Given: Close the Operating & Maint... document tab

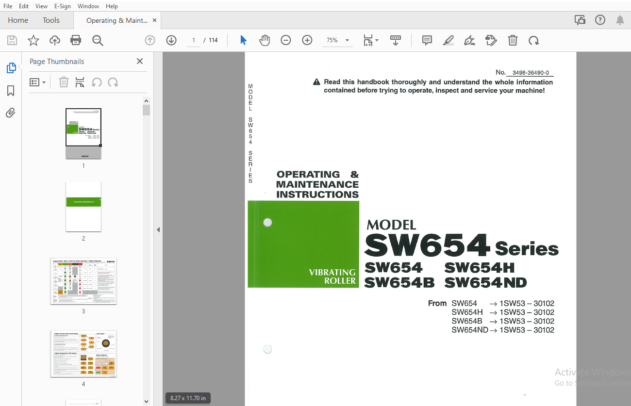Looking at the screenshot, I should click(x=154, y=20).
